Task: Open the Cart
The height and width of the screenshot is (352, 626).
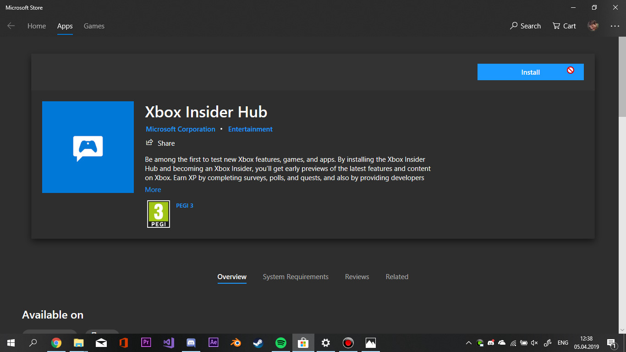Action: point(564,26)
